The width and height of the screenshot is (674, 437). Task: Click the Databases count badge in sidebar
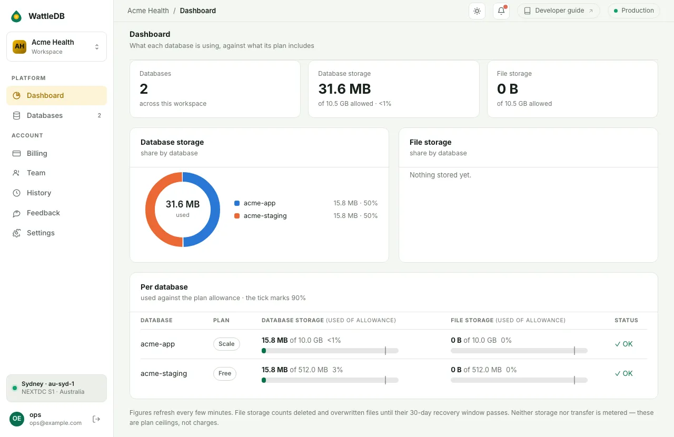[99, 115]
